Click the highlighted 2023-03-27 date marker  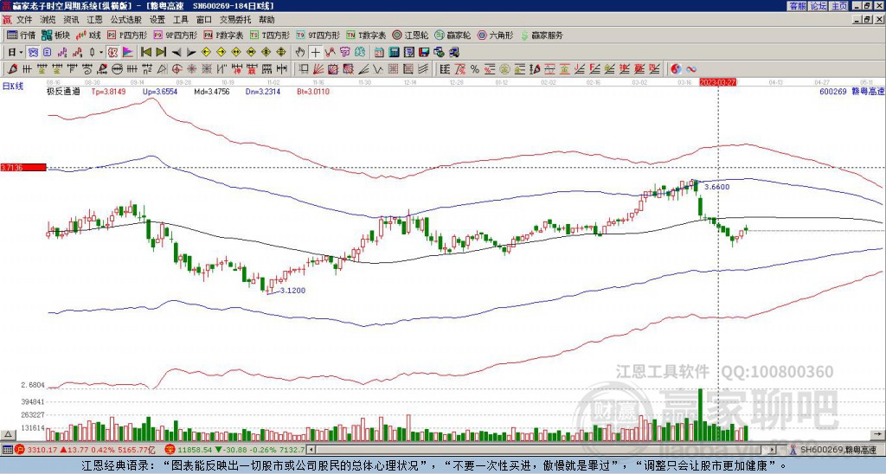tap(718, 82)
